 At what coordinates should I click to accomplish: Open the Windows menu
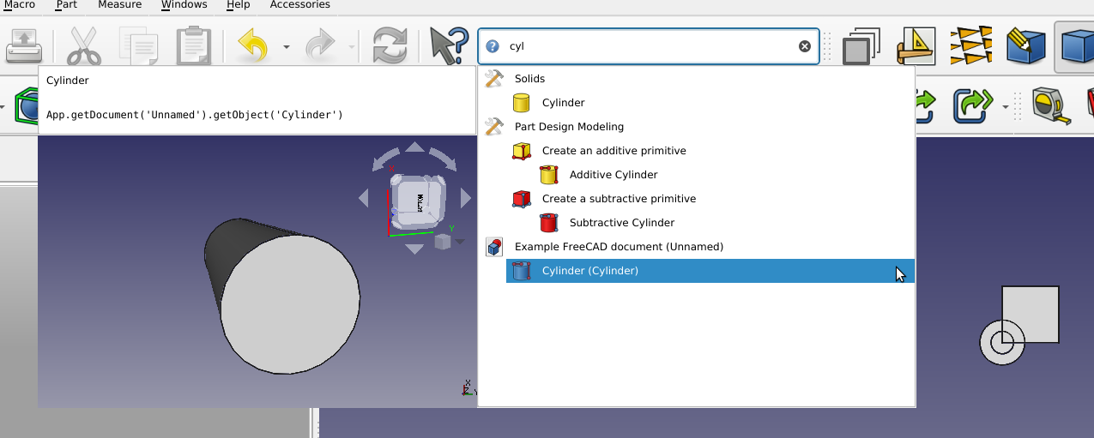pyautogui.click(x=184, y=5)
